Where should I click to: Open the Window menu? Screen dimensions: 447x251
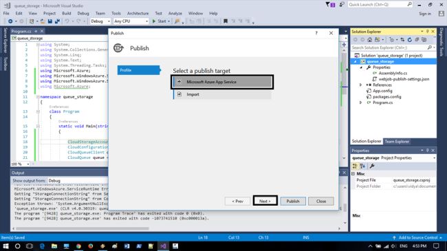(x=195, y=13)
